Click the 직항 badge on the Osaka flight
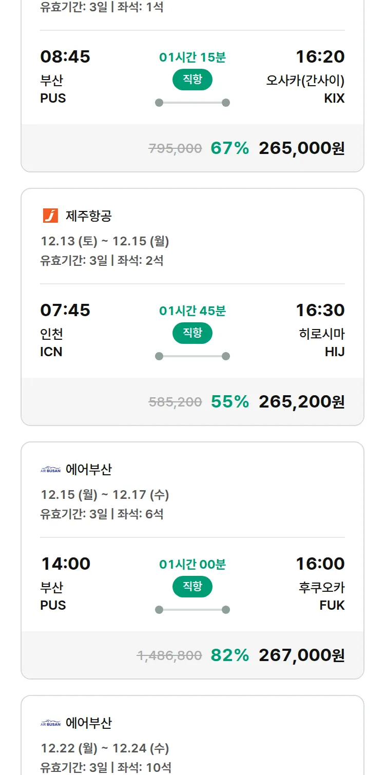The height and width of the screenshot is (775, 385). tap(192, 79)
